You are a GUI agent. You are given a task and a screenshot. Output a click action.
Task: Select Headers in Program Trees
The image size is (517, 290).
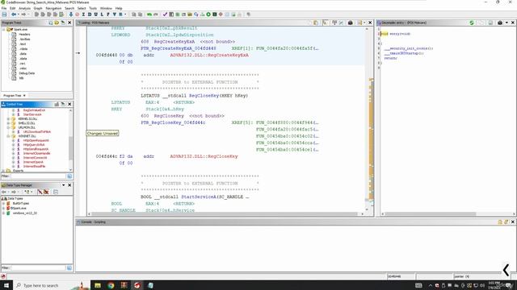point(24,34)
